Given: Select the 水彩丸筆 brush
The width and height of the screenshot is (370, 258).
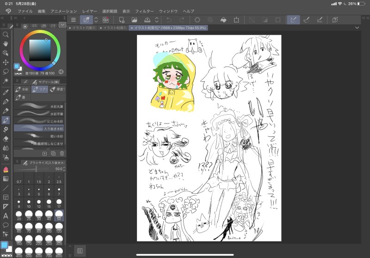Looking at the screenshot, I should pos(39,106).
